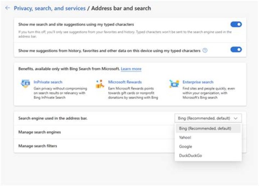Open the Enterprise search heading link

click(198, 82)
